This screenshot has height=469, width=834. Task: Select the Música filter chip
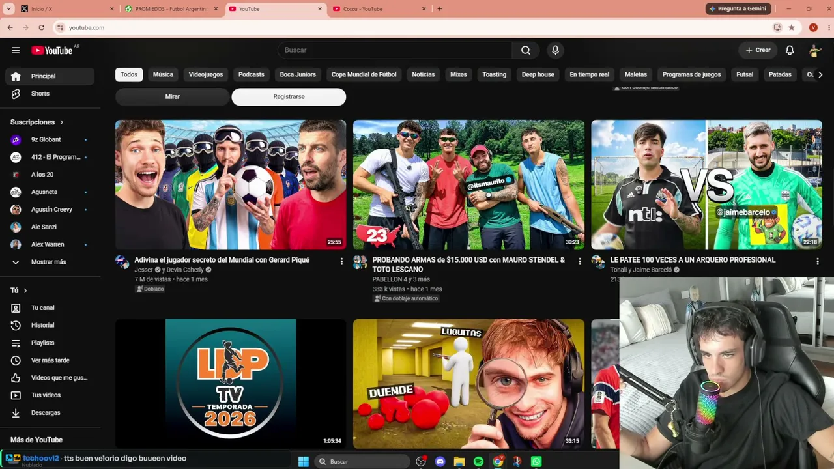(163, 74)
